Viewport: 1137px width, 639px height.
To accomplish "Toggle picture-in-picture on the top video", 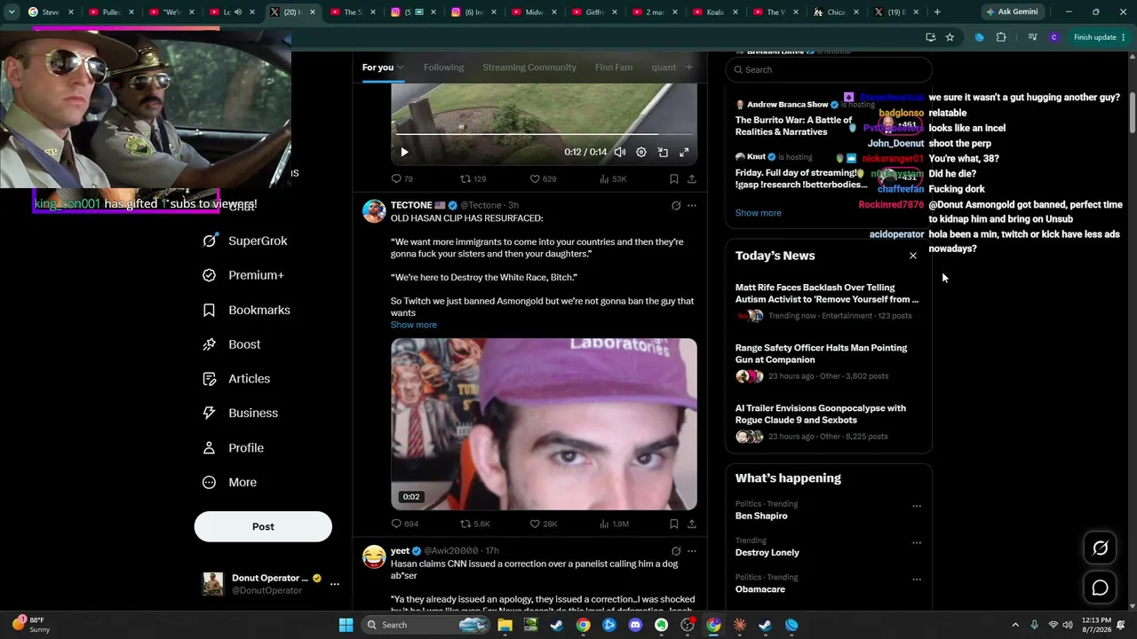I will 663,153.
